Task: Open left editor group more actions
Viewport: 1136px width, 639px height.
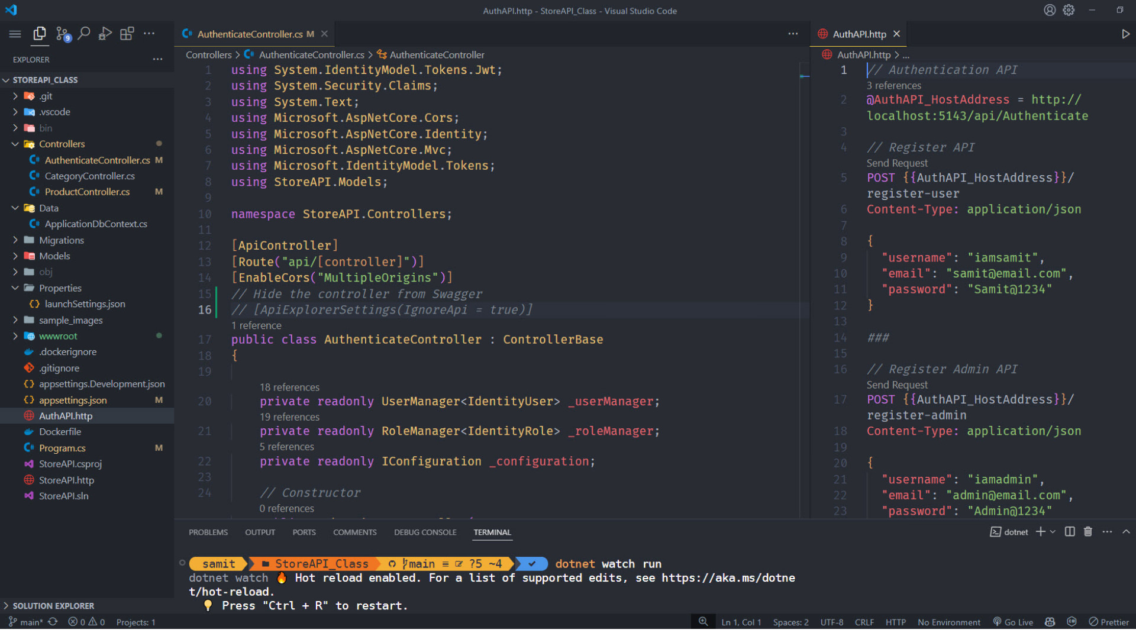Action: coord(793,34)
